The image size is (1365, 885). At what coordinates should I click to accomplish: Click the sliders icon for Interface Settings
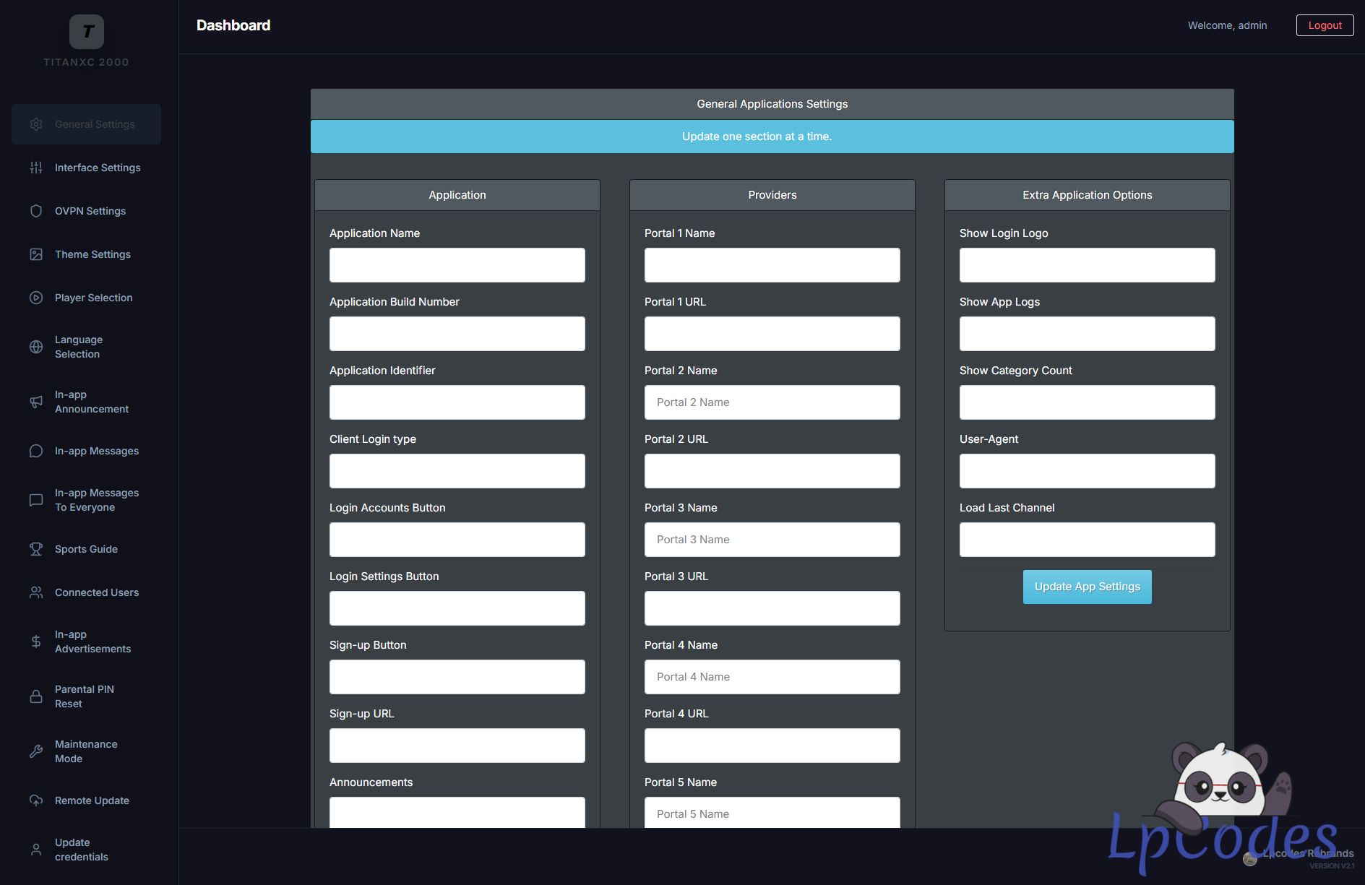pyautogui.click(x=36, y=168)
